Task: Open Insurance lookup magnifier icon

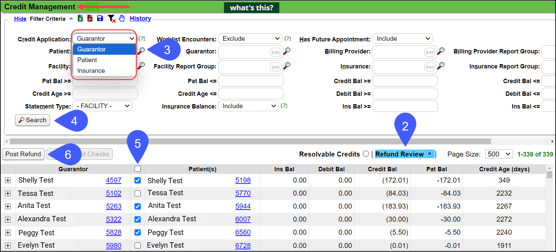Action: (x=441, y=66)
